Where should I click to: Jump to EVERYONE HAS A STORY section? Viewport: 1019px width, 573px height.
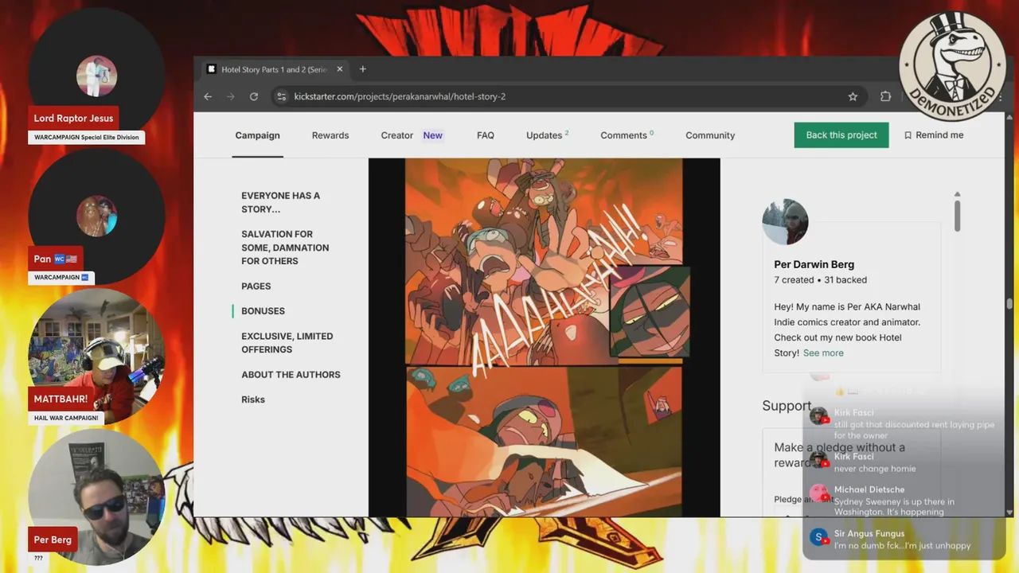(x=280, y=202)
